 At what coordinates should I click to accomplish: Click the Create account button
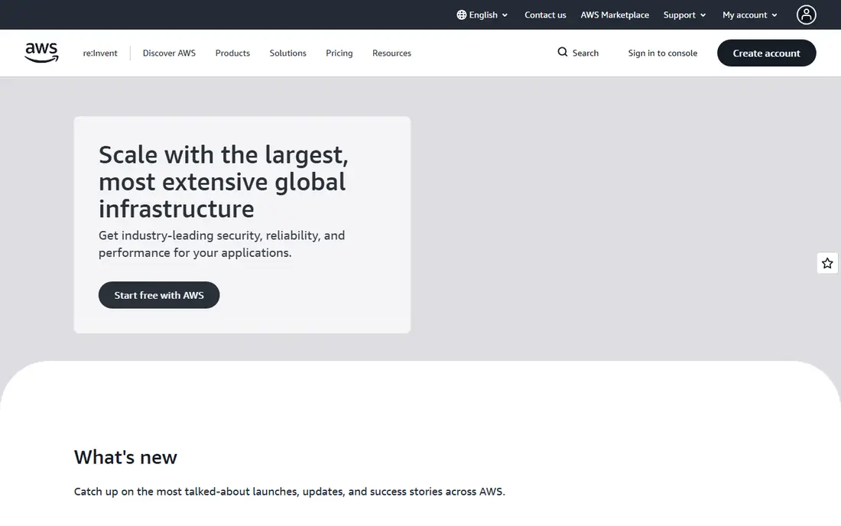[x=766, y=53]
